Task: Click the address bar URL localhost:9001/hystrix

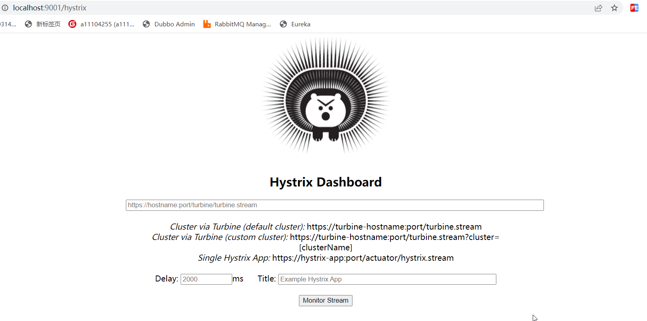Action: click(x=50, y=8)
